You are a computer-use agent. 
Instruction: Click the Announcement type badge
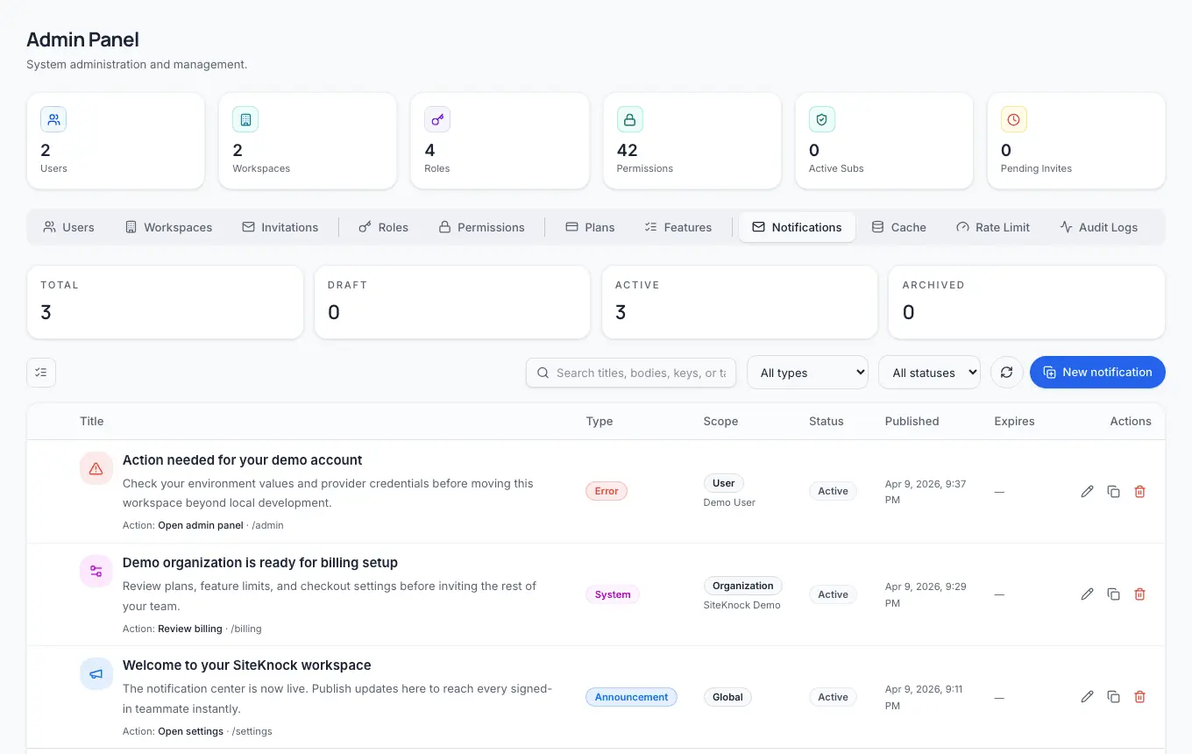click(631, 697)
